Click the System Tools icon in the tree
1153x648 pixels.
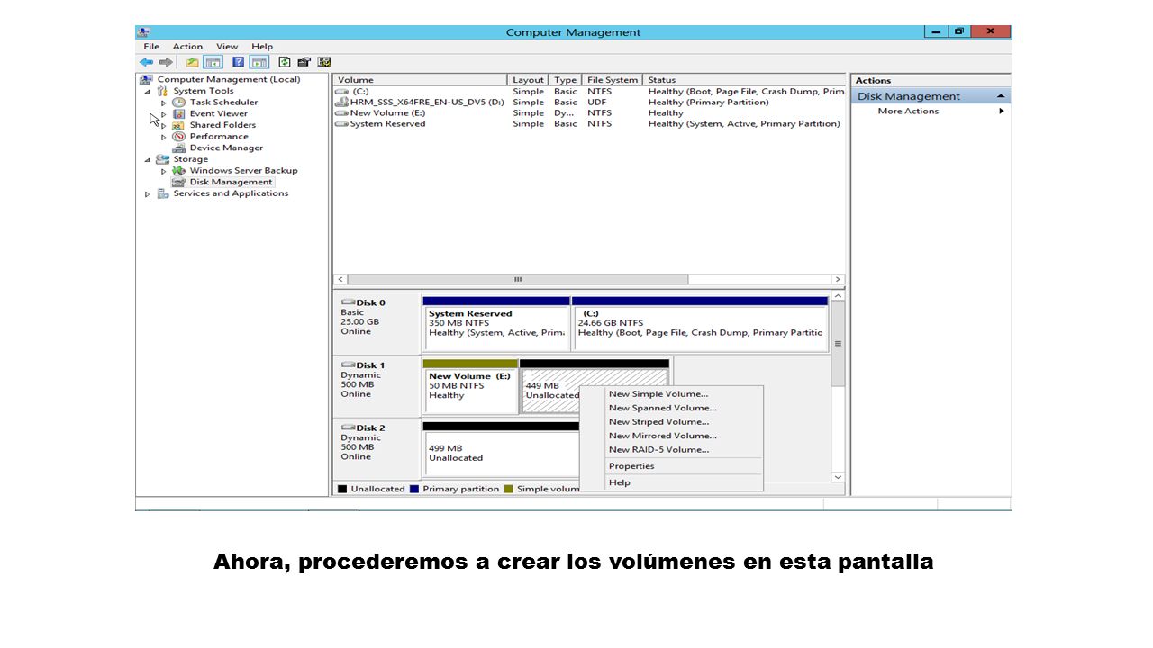(x=163, y=91)
